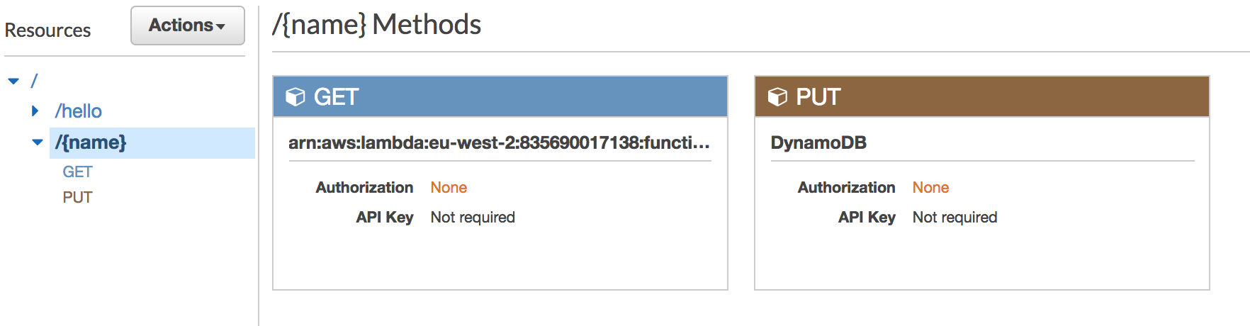Collapse the /{name} resource arrow
Screen dimensions: 1250x326
[x=38, y=142]
